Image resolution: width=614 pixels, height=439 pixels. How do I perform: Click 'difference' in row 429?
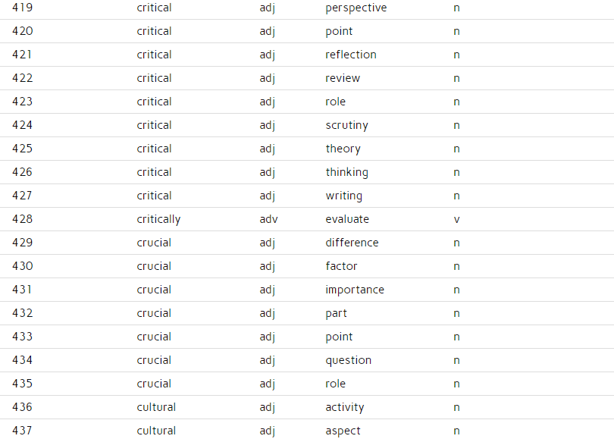(x=352, y=243)
